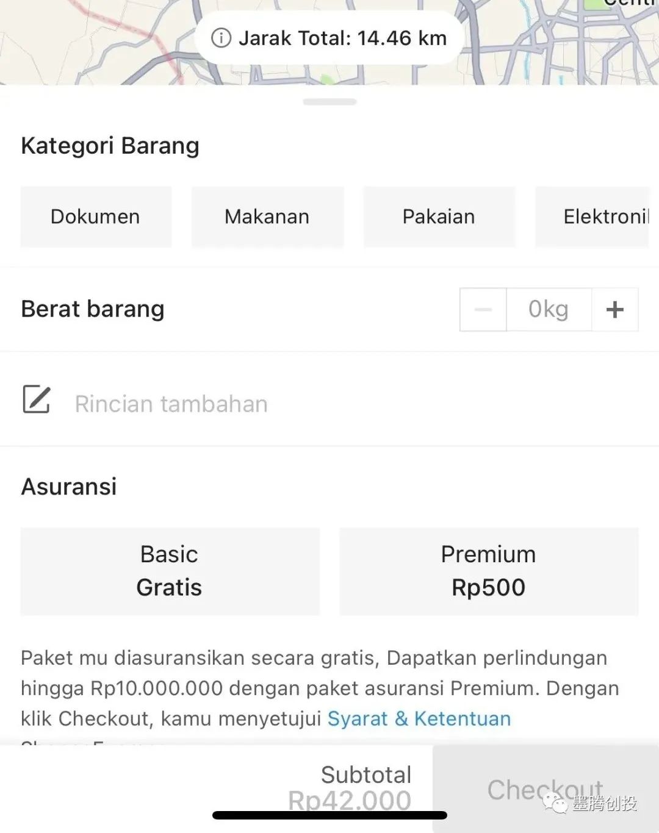The image size is (659, 833).
Task: Tap the iOS home indicator bar
Action: (x=329, y=815)
